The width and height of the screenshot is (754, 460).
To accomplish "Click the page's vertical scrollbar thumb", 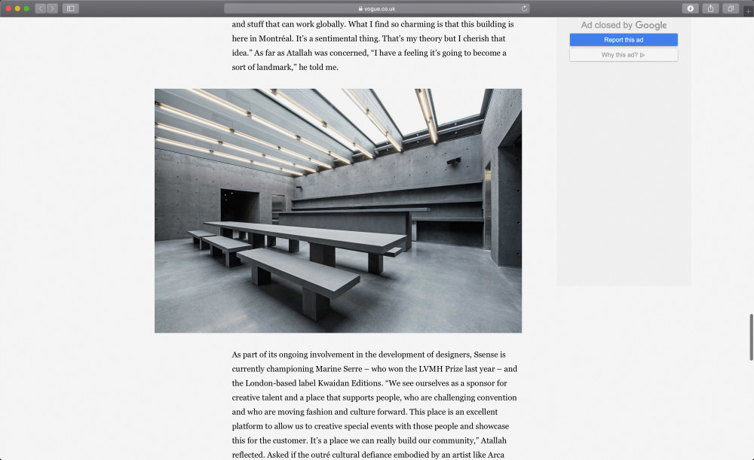I will point(751,337).
